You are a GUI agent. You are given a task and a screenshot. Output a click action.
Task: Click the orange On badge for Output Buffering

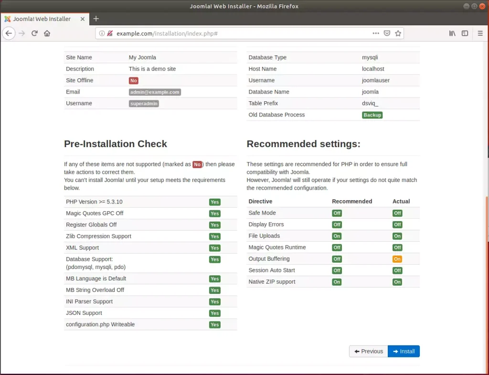tap(397, 259)
